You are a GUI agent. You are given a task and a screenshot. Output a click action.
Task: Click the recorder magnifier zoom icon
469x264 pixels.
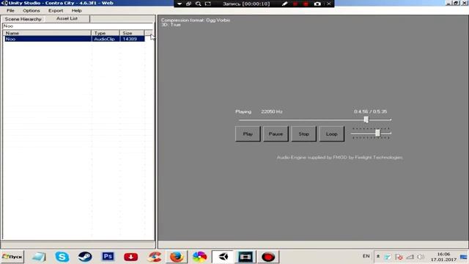click(x=198, y=4)
